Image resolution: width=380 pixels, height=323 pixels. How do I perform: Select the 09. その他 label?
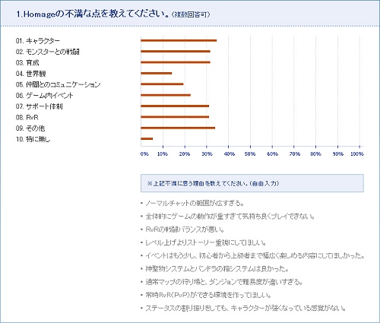coord(30,128)
